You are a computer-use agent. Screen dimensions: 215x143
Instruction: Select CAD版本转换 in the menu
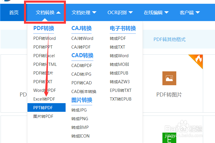pos(84,92)
